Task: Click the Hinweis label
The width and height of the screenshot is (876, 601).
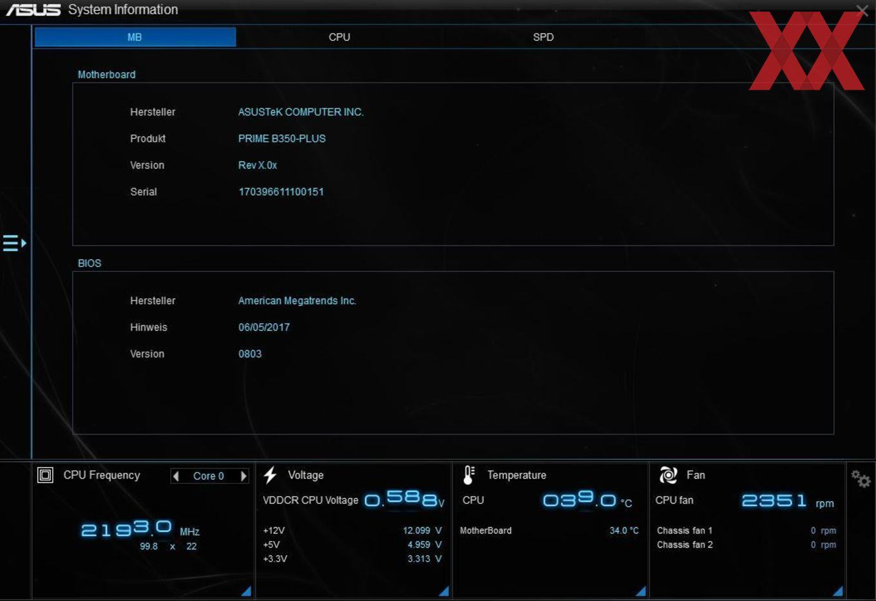Action: [x=149, y=327]
